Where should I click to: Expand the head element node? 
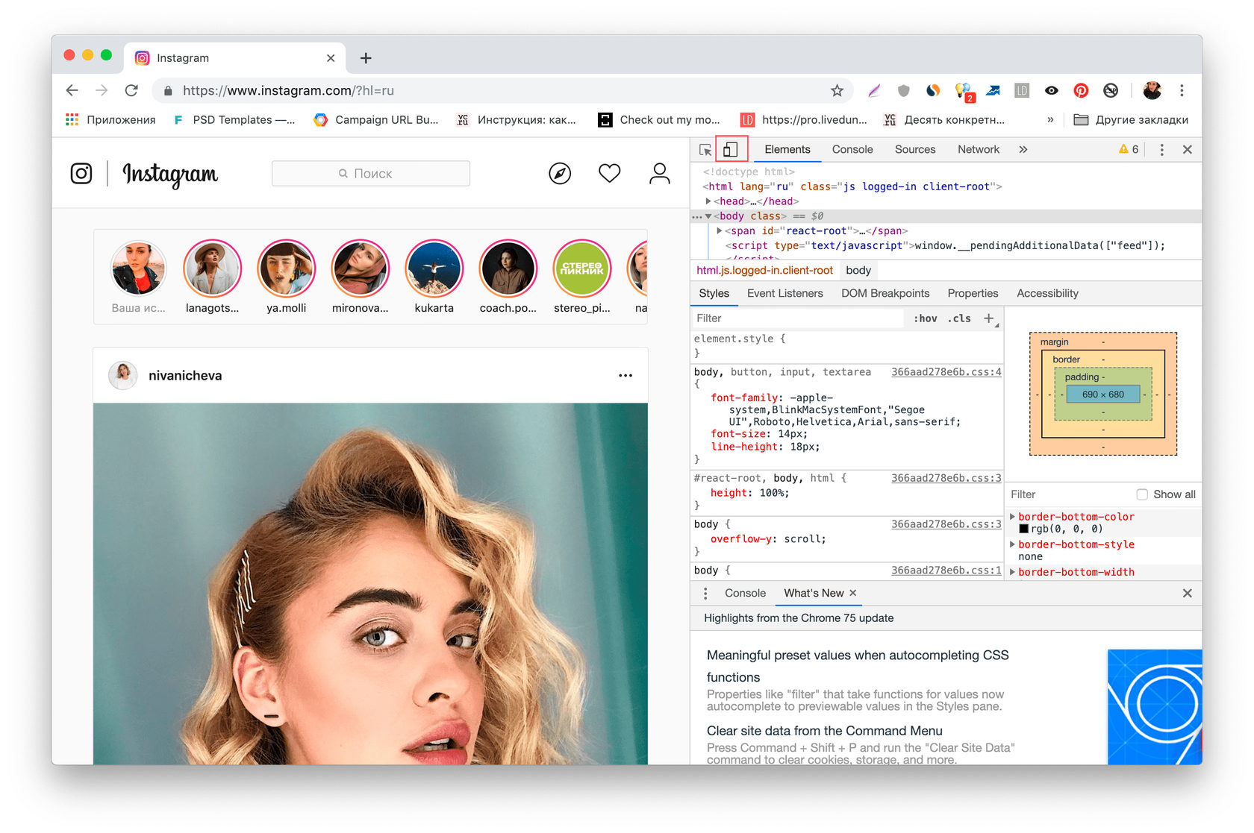[708, 201]
